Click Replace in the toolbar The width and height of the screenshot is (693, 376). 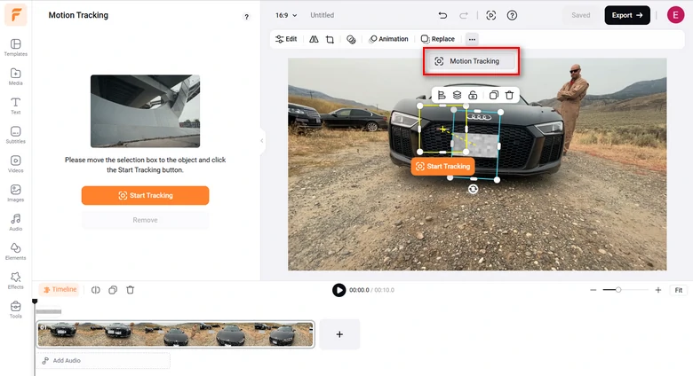pos(437,39)
